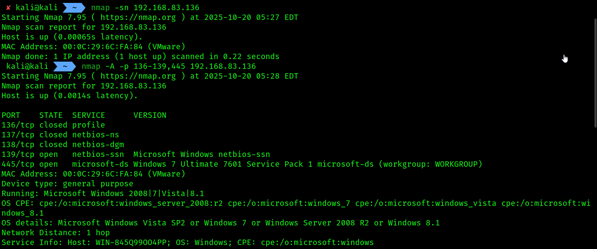The width and height of the screenshot is (597, 249).
Task: Click the PORT column header
Action: coord(11,115)
